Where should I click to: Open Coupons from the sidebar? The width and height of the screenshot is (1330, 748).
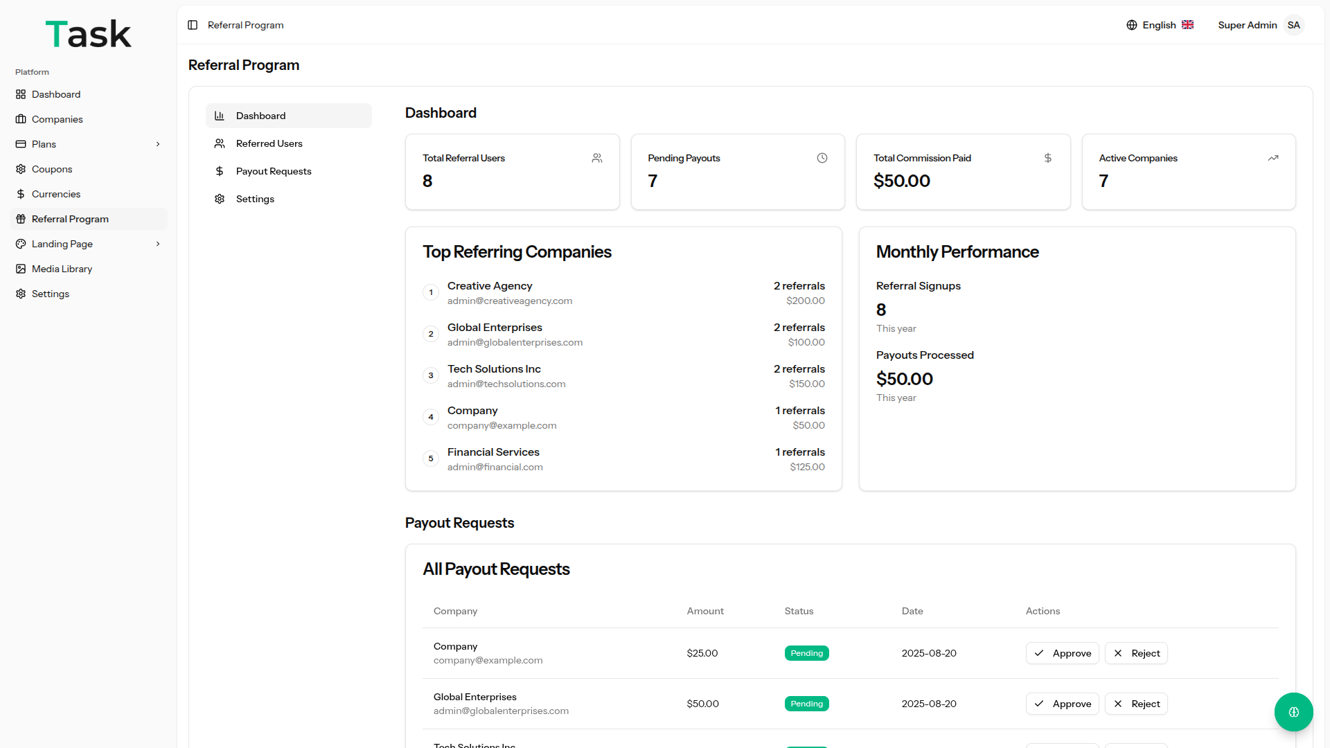click(52, 169)
